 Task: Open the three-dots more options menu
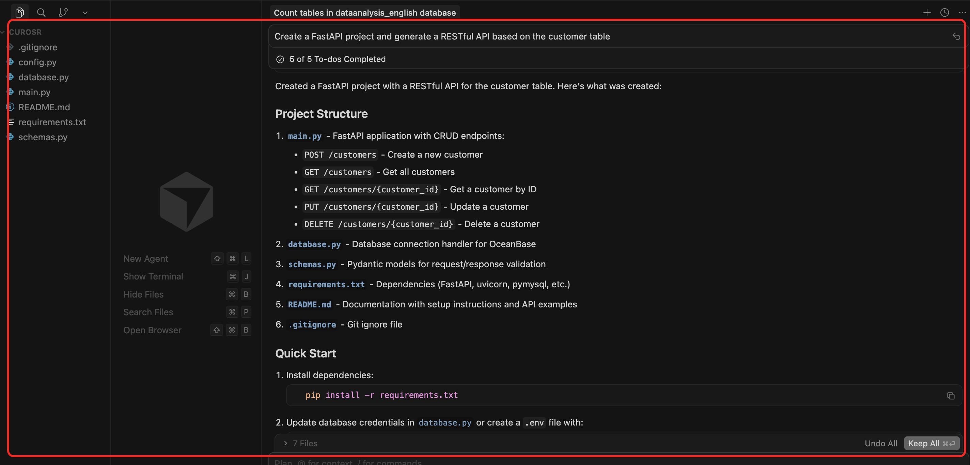962,12
